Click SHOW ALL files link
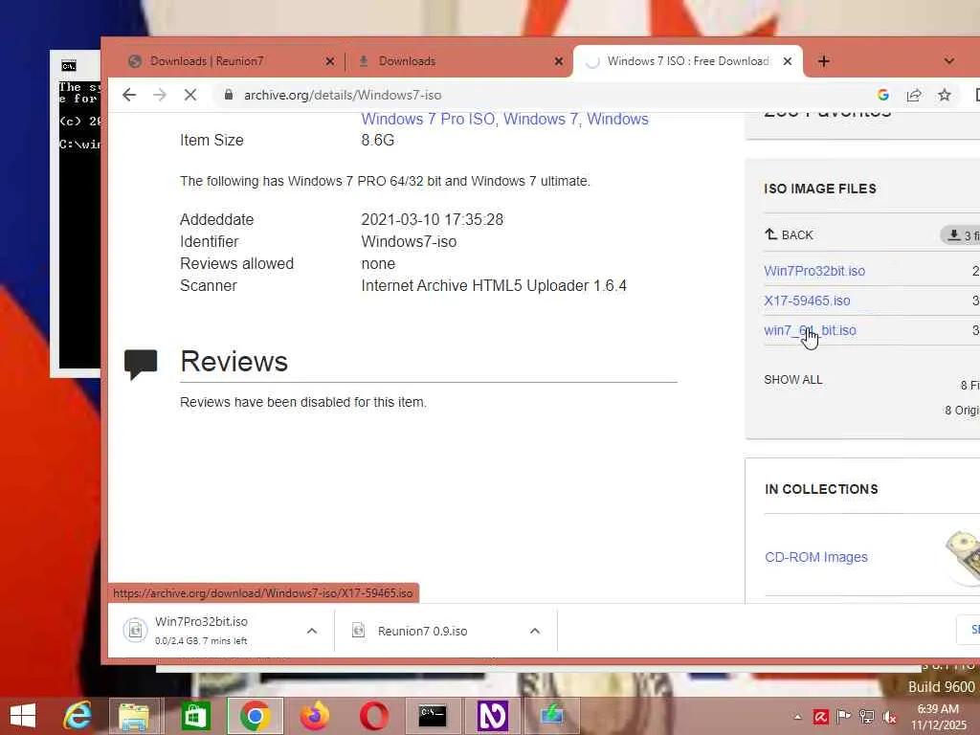Screen dimensions: 980x735 [x=793, y=380]
